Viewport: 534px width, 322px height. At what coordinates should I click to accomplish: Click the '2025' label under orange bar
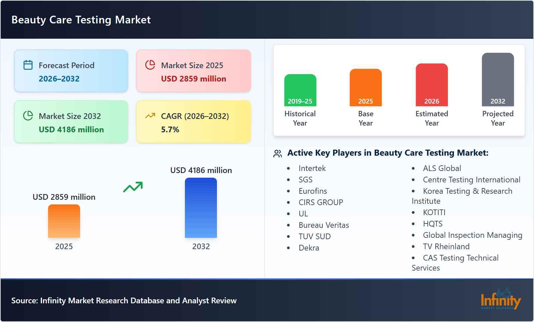pos(64,247)
